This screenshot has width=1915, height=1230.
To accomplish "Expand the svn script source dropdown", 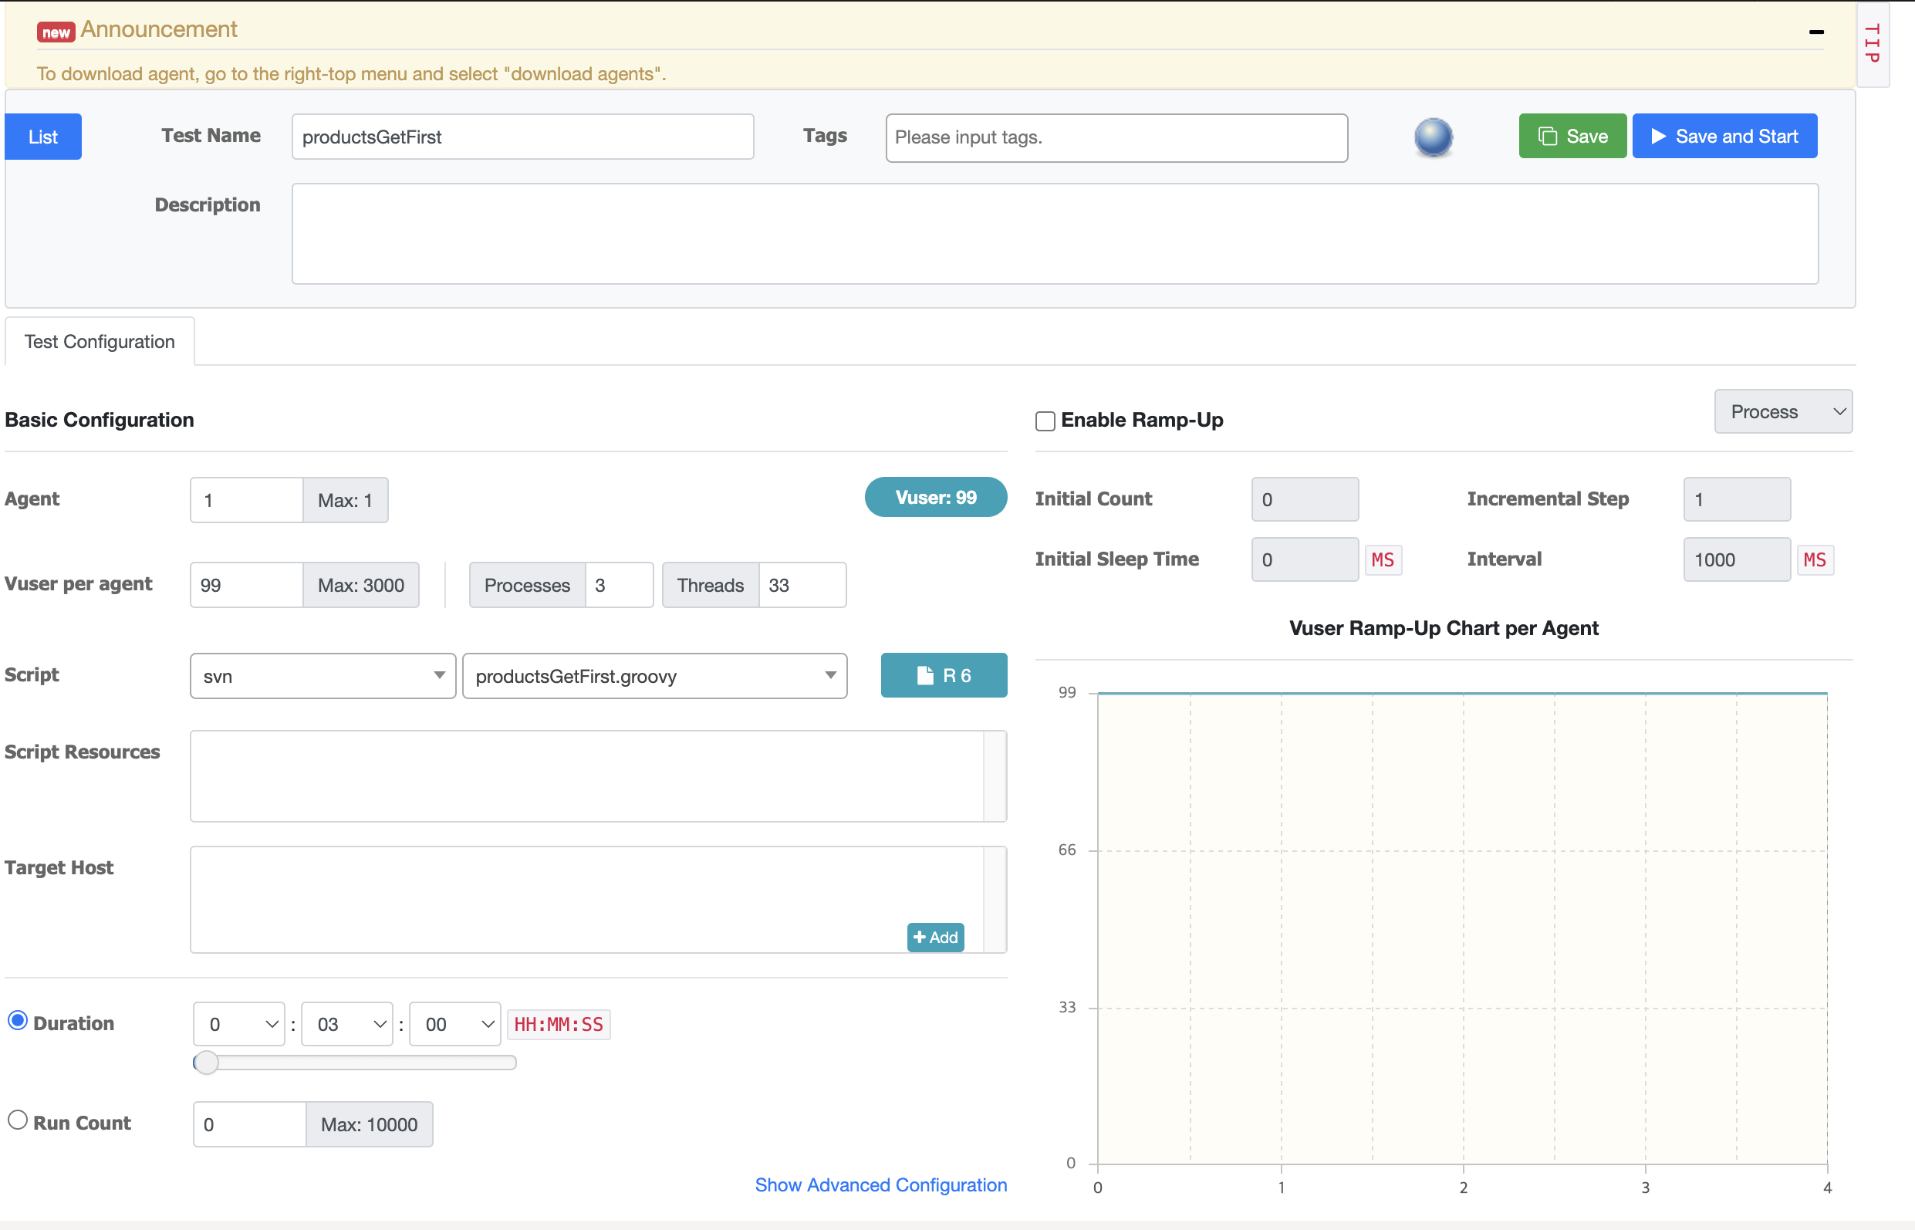I will 323,677.
